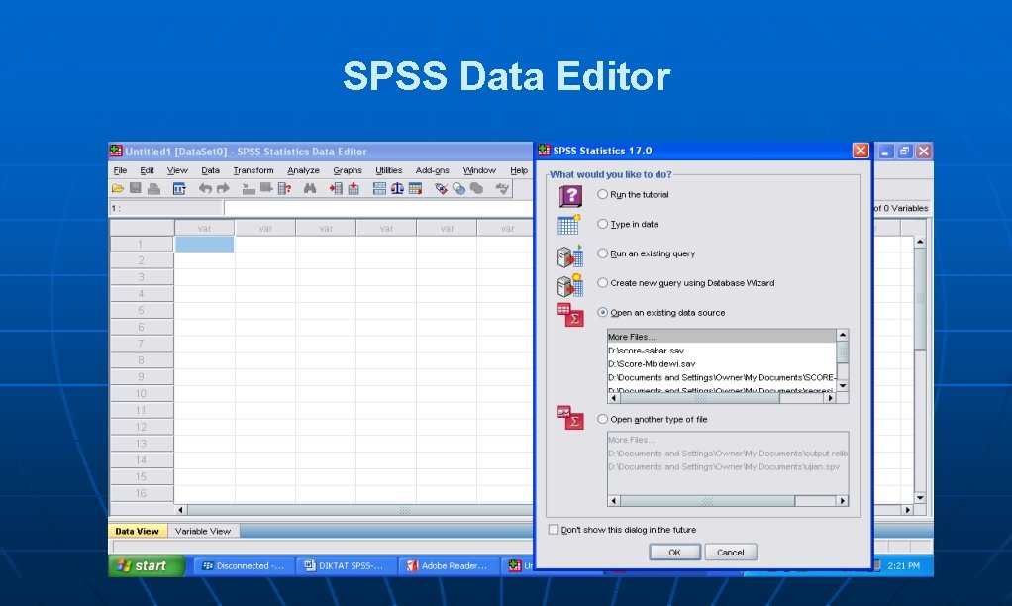Click the Use Variable Sets icon
This screenshot has width=1012, height=606.
coord(458,188)
